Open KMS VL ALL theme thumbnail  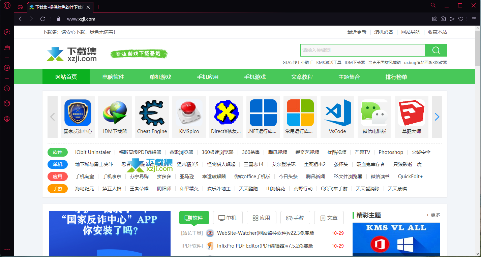pyautogui.click(x=396, y=239)
